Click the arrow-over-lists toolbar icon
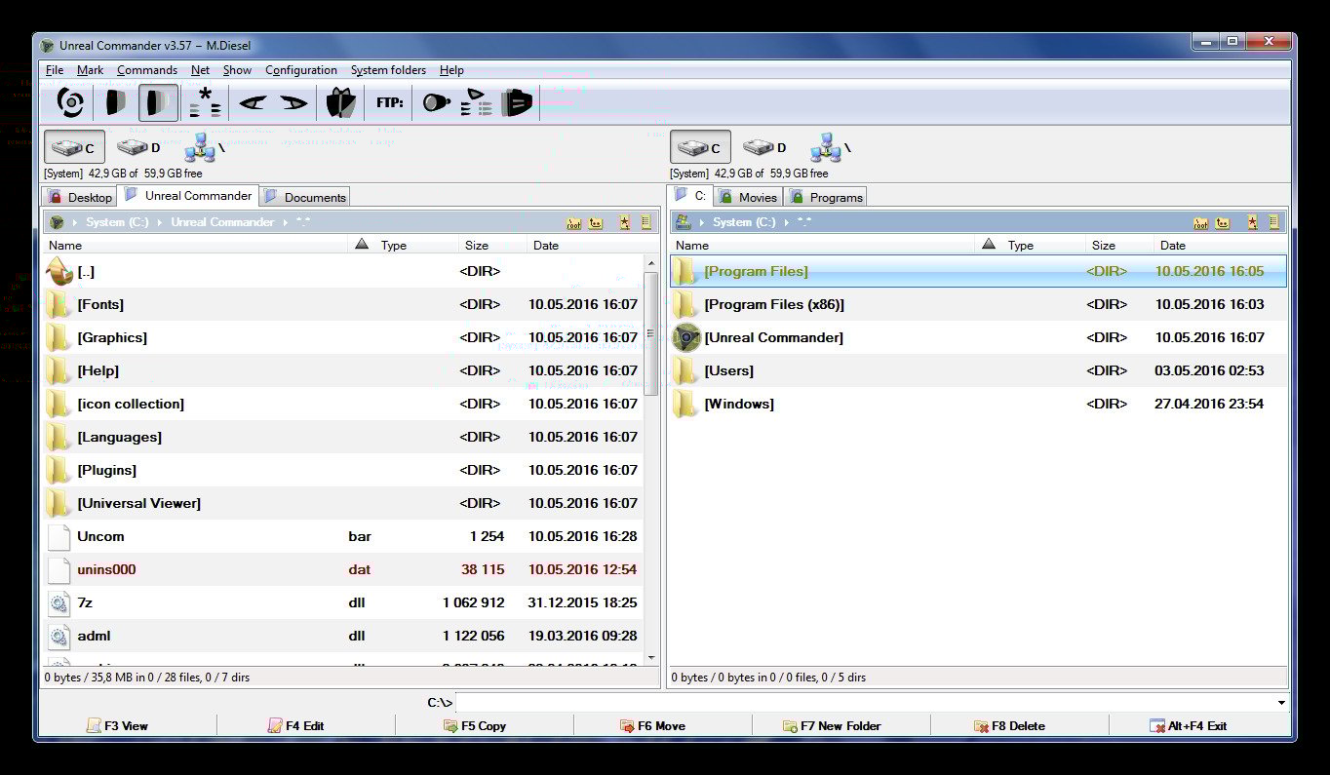Image resolution: width=1330 pixels, height=775 pixels. coord(477,102)
